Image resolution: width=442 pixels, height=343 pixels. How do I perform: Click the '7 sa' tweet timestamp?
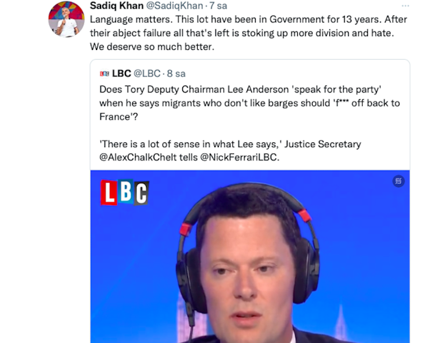pyautogui.click(x=218, y=5)
